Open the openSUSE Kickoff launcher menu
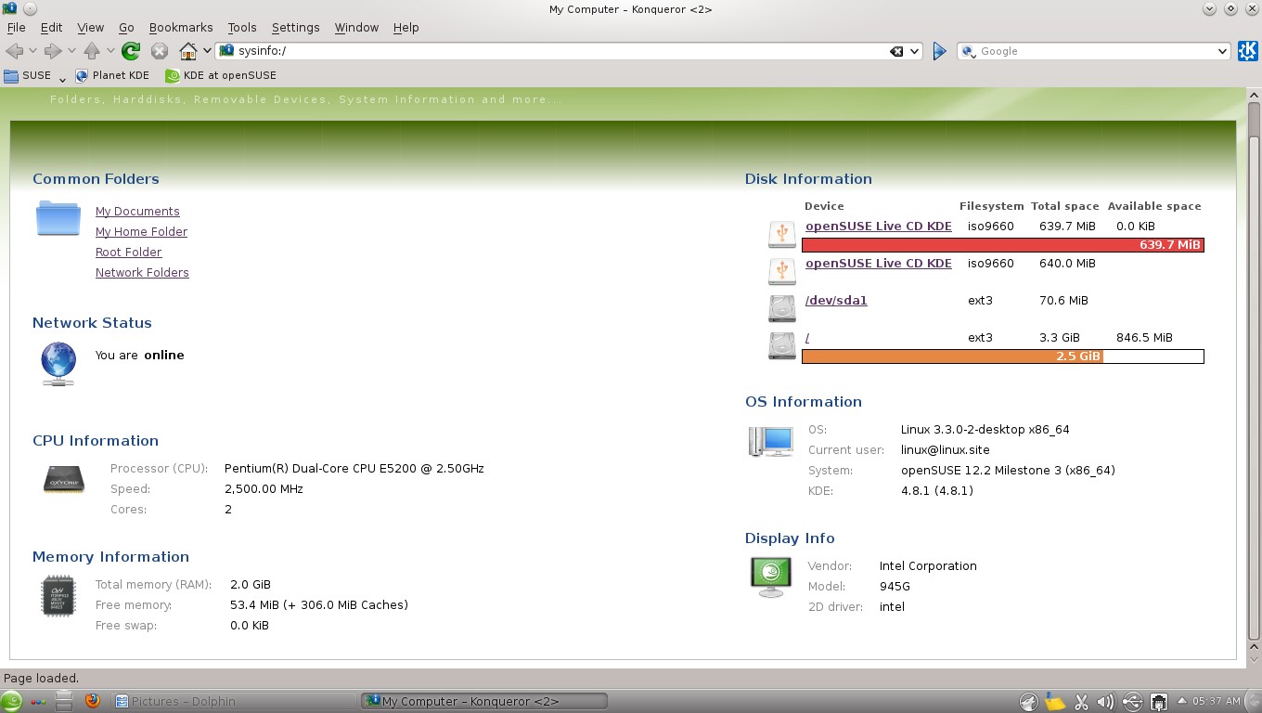This screenshot has width=1262, height=713. tap(12, 701)
